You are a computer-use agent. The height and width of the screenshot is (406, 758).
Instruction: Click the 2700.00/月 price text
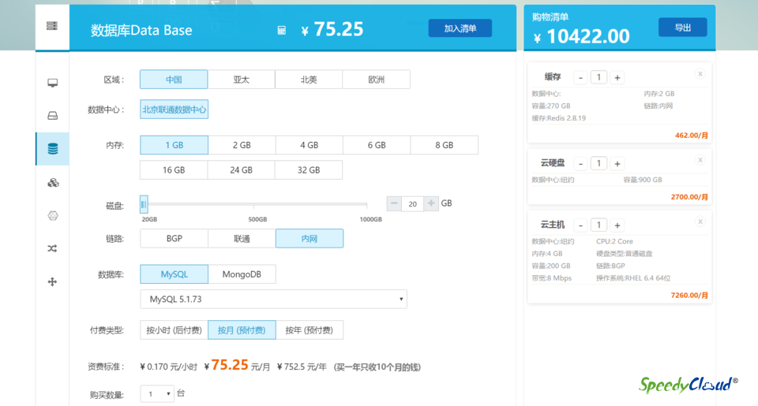click(x=689, y=197)
